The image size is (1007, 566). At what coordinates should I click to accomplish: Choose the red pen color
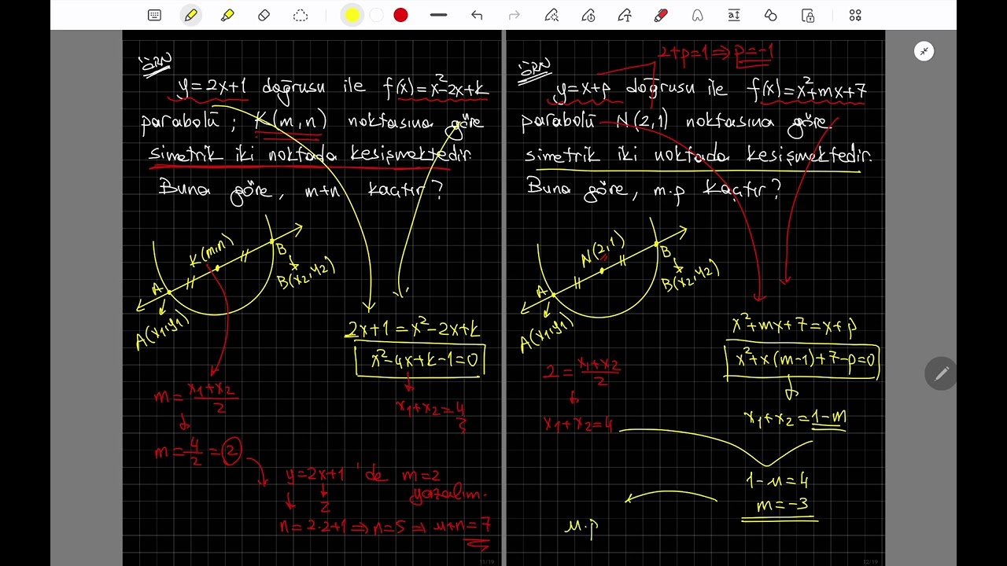point(401,15)
